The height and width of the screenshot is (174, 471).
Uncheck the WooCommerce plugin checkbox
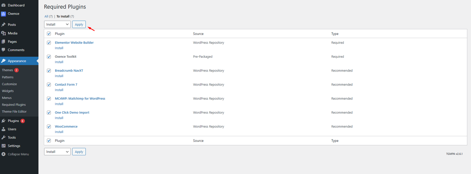point(49,127)
